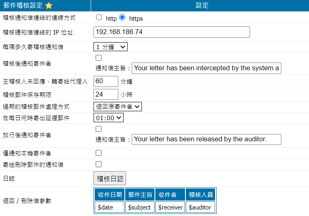Select the http connection radio button
This screenshot has height=216, width=309.
tap(99, 18)
